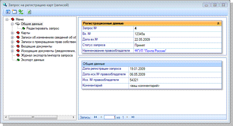
Task: Select the Редактировать запрос tree item
Action: [43, 28]
